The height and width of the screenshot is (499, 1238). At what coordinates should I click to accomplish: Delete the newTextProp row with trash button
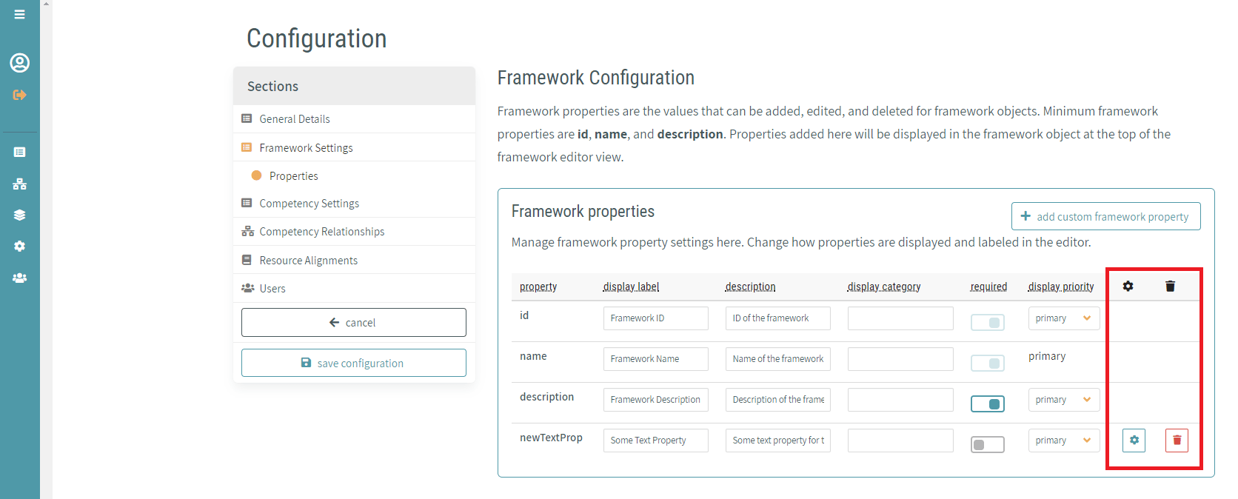pos(1177,440)
